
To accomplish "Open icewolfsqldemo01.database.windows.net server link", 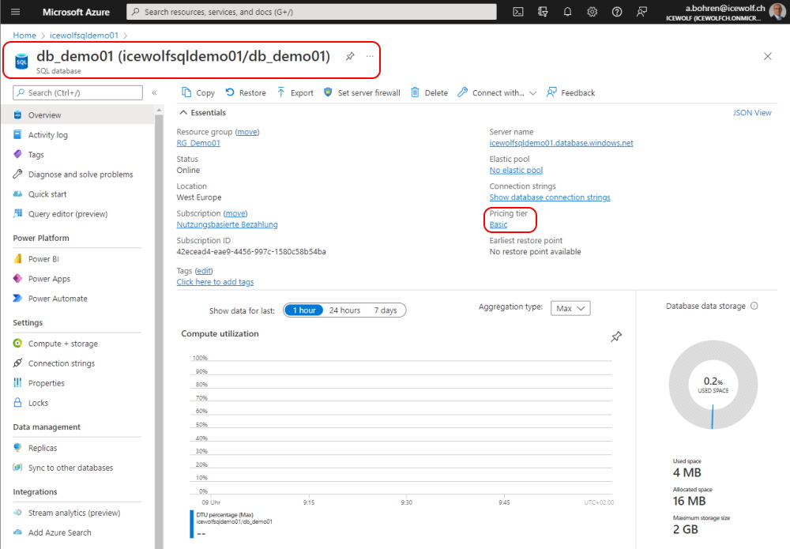I will pos(561,143).
